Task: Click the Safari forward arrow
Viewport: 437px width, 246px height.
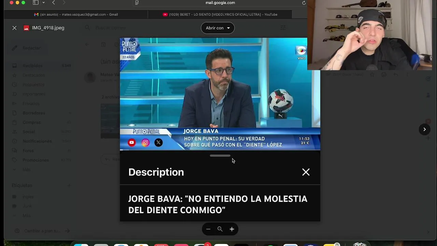Action: (64, 3)
